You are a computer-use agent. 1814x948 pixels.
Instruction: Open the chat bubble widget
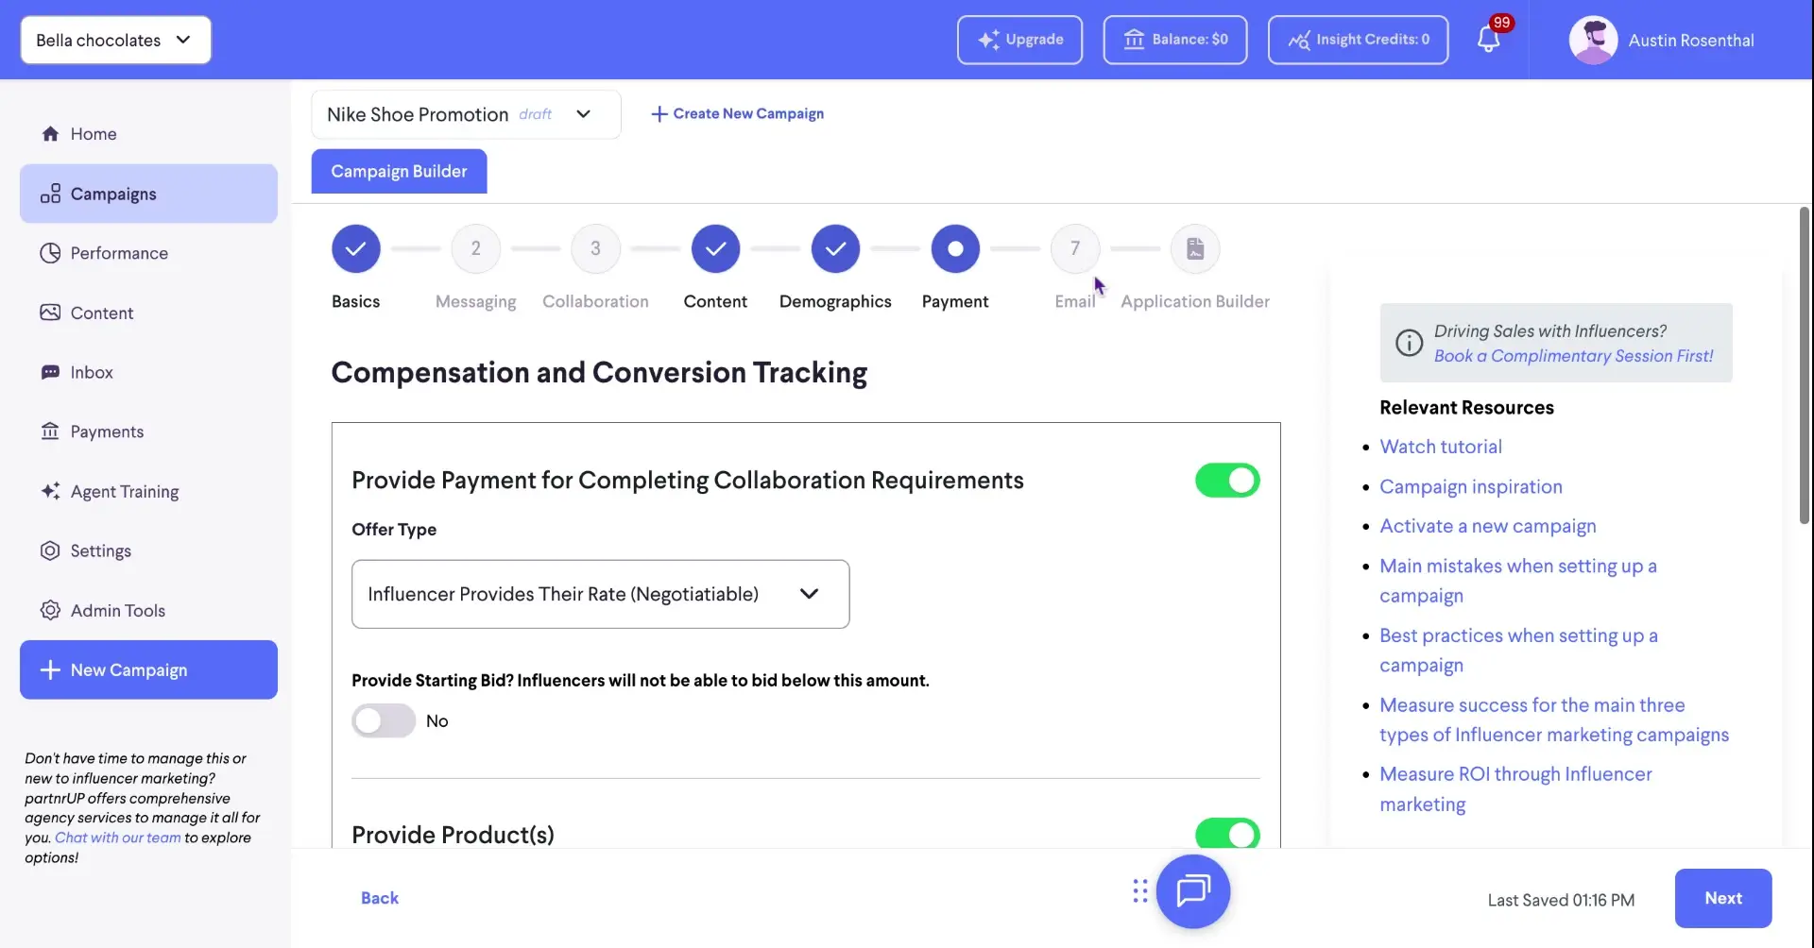coord(1193,890)
